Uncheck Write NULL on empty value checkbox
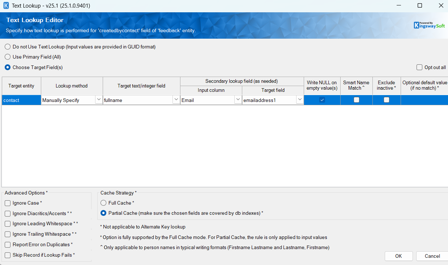Viewport: 448px width, 265px height. pos(322,100)
